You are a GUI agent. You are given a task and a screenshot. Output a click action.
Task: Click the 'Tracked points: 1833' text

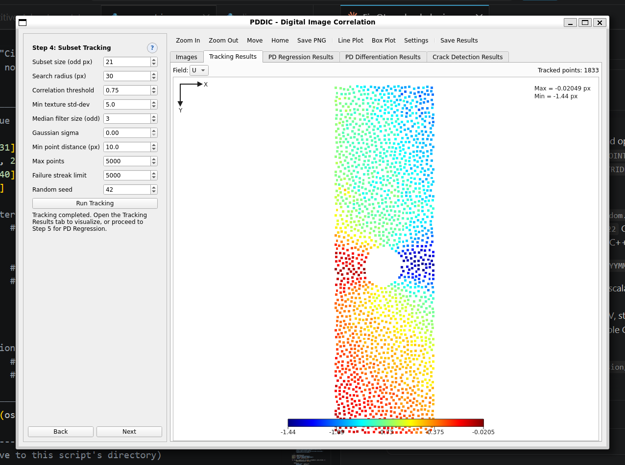point(568,70)
